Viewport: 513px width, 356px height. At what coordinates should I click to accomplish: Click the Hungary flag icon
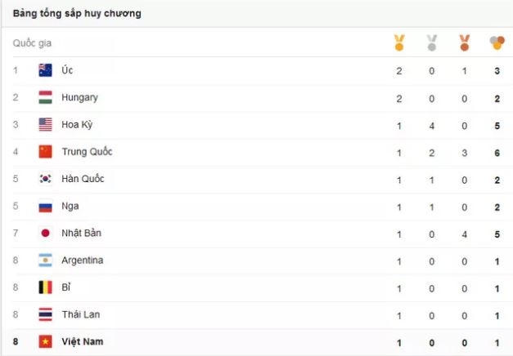click(46, 97)
